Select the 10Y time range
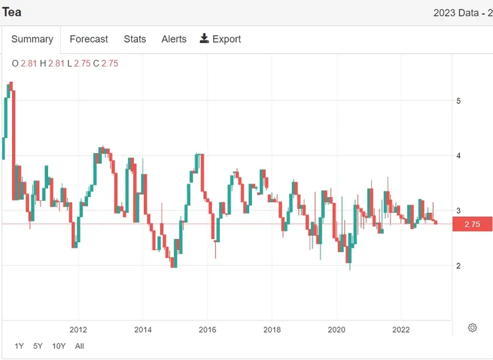 click(x=59, y=346)
